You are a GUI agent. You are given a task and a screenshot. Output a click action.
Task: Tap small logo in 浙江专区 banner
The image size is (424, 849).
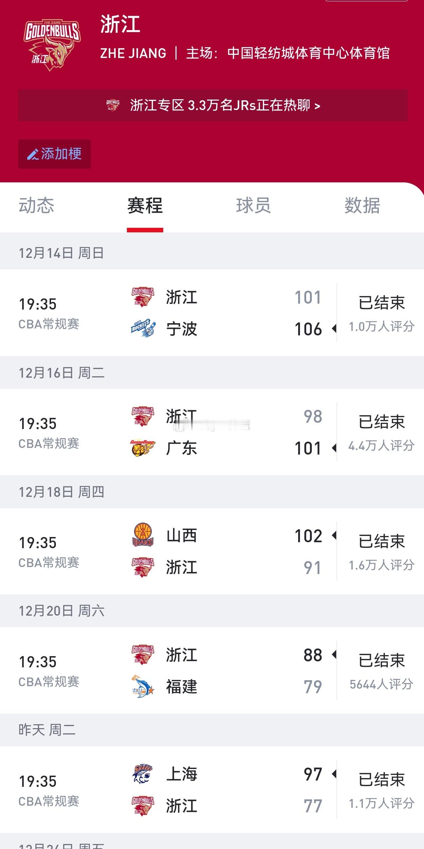click(x=113, y=105)
